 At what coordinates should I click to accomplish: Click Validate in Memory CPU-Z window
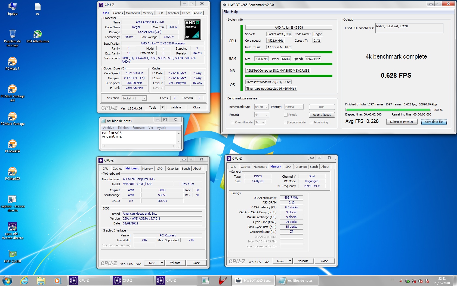pos(303,261)
